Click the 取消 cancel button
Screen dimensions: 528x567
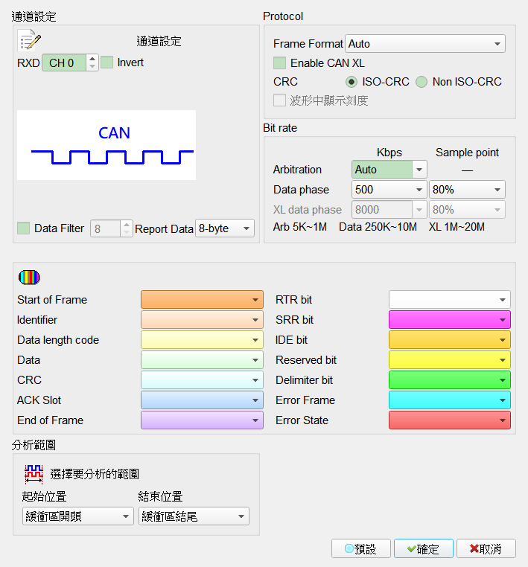point(486,549)
